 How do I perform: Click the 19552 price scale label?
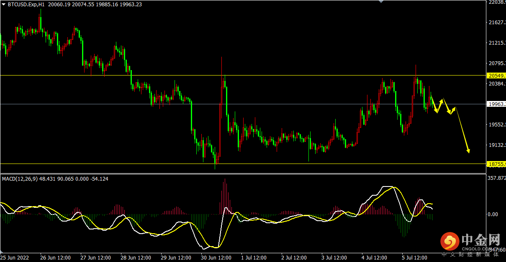[x=497, y=125]
